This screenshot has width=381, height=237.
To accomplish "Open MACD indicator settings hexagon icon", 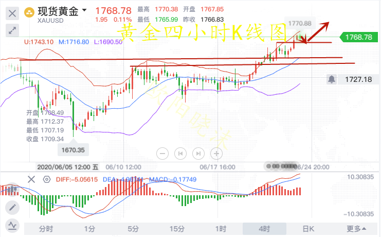I will [47, 179].
